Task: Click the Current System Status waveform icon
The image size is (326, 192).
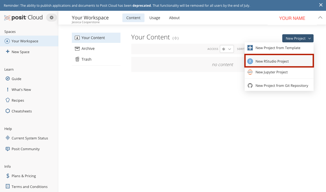Action: pos(8,138)
